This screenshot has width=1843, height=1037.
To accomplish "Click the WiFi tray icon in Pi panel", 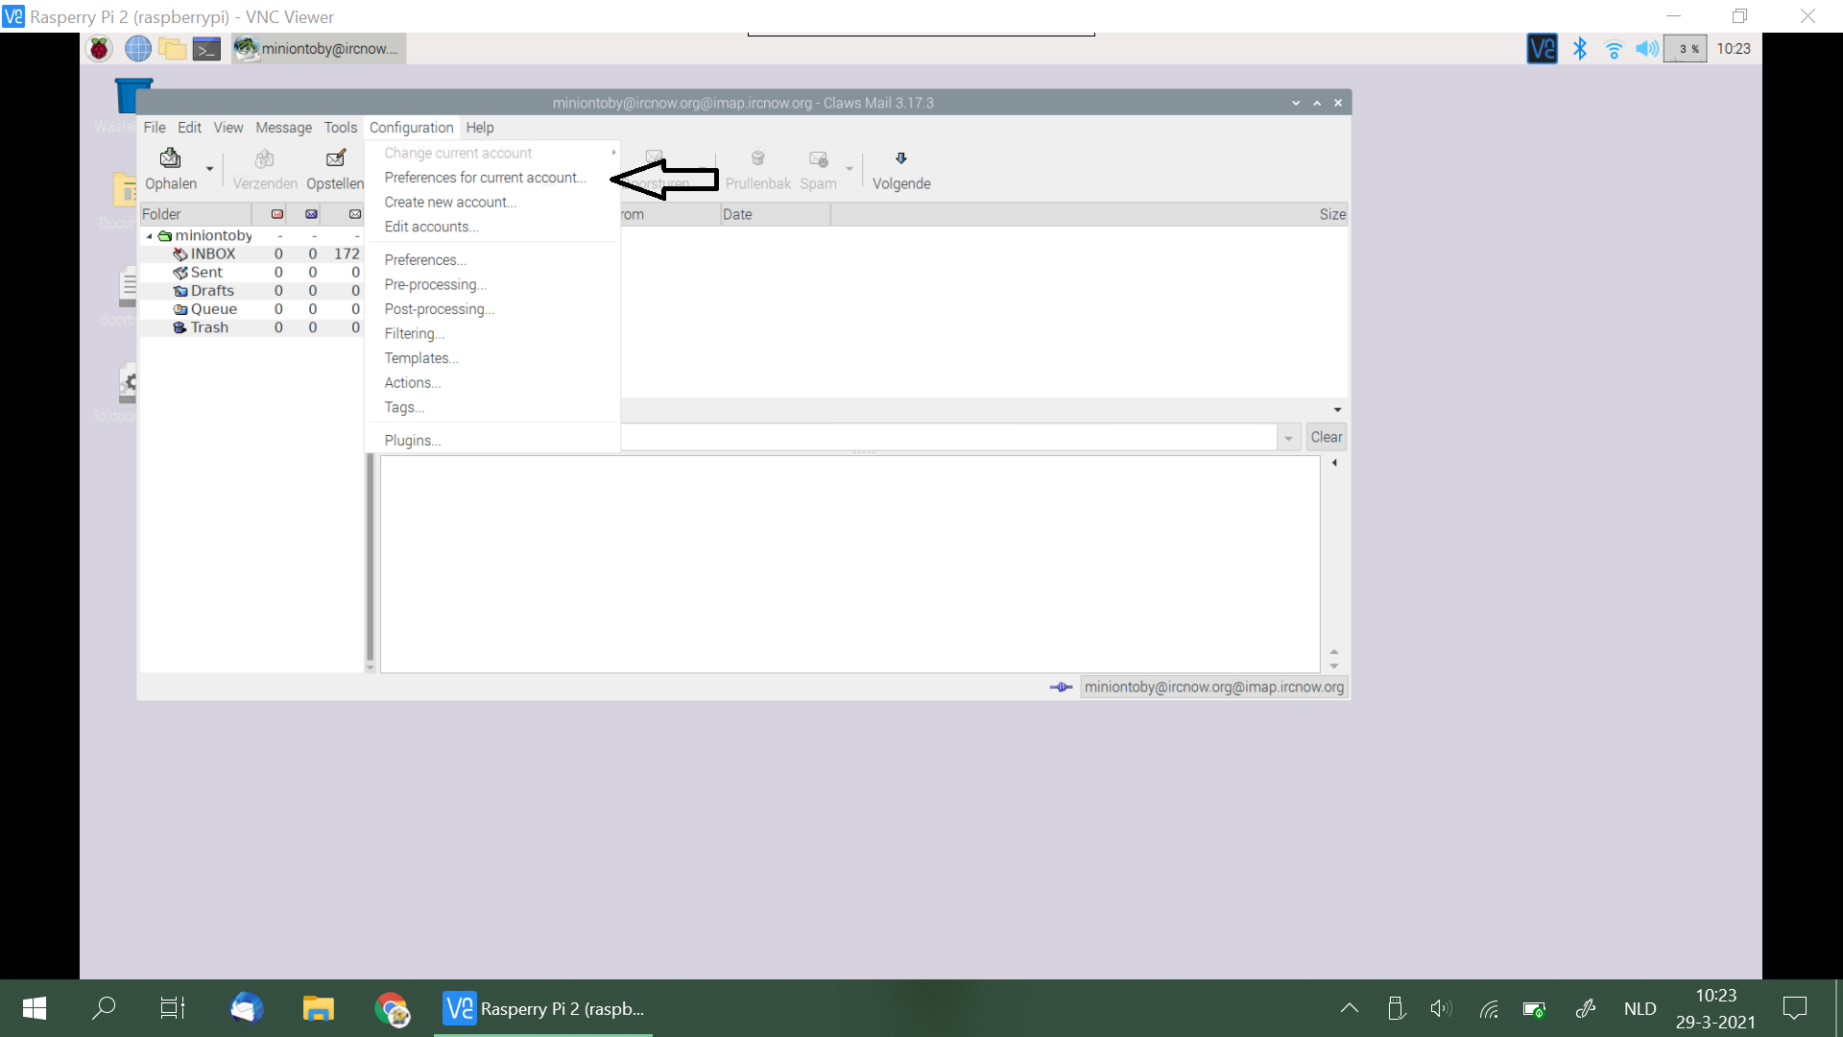I will click(x=1614, y=49).
